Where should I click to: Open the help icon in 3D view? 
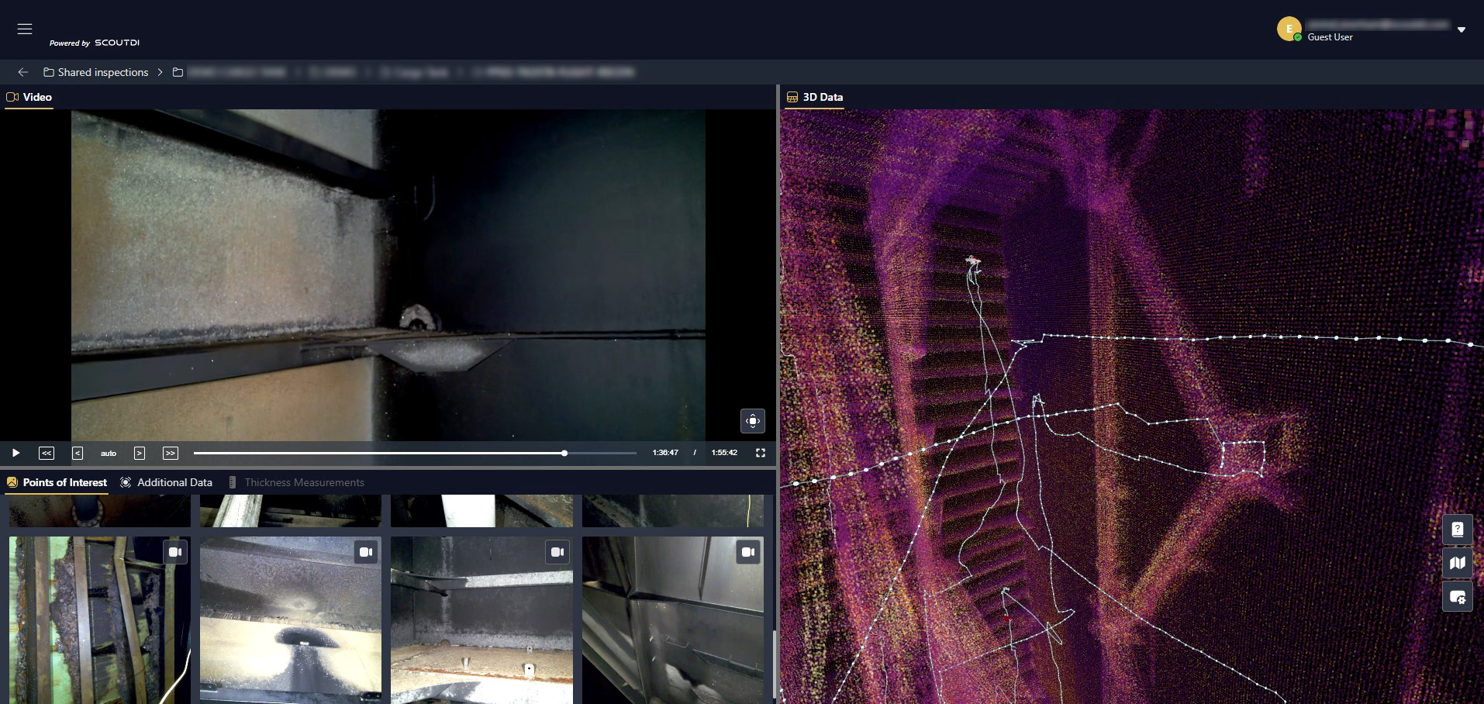(1458, 530)
